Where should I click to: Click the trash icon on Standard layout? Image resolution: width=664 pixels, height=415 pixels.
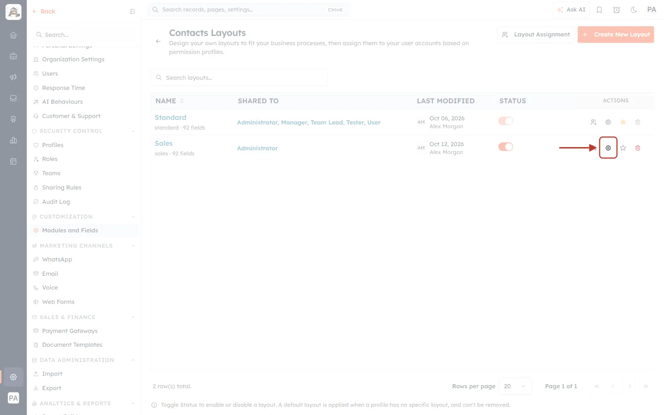coord(638,122)
